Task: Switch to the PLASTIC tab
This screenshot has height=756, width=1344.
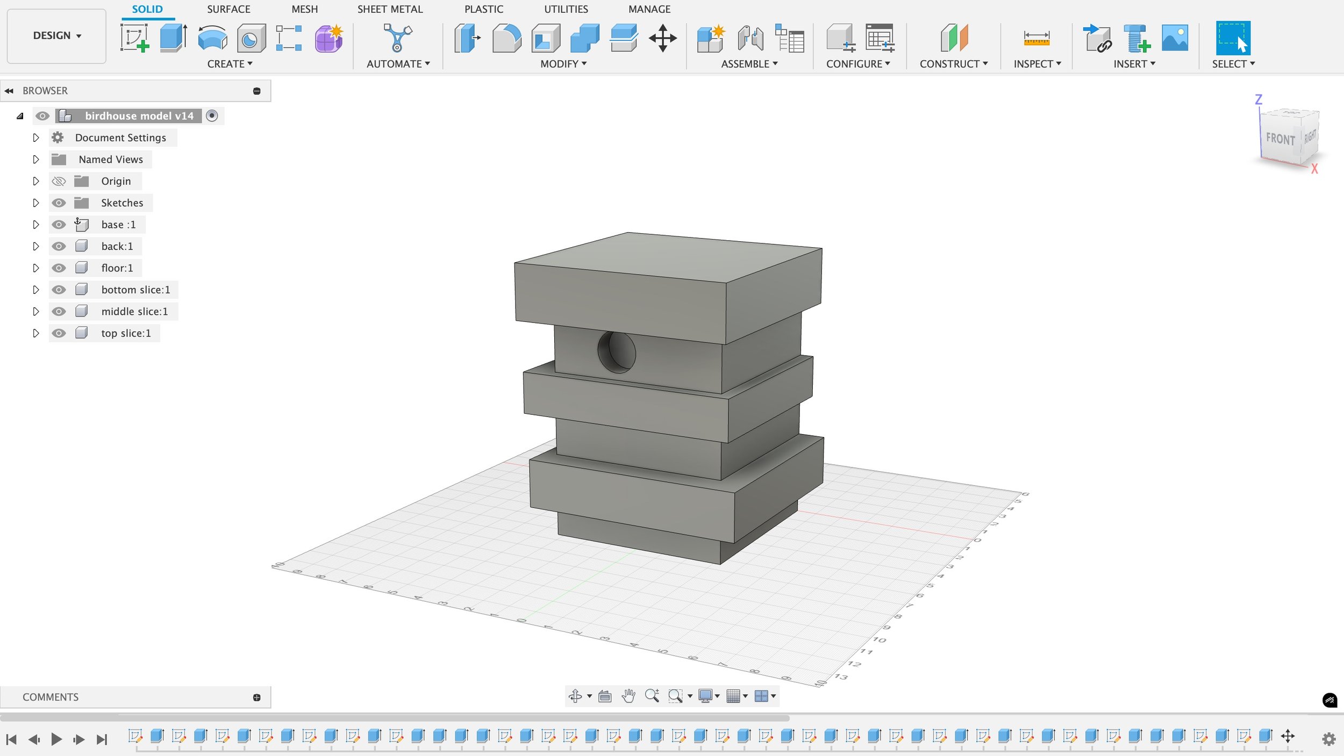Action: pos(483,9)
